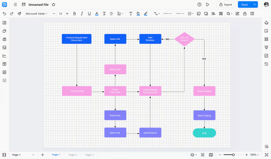The width and height of the screenshot is (271, 159).
Task: Open the line color pen
Action: pos(146,14)
